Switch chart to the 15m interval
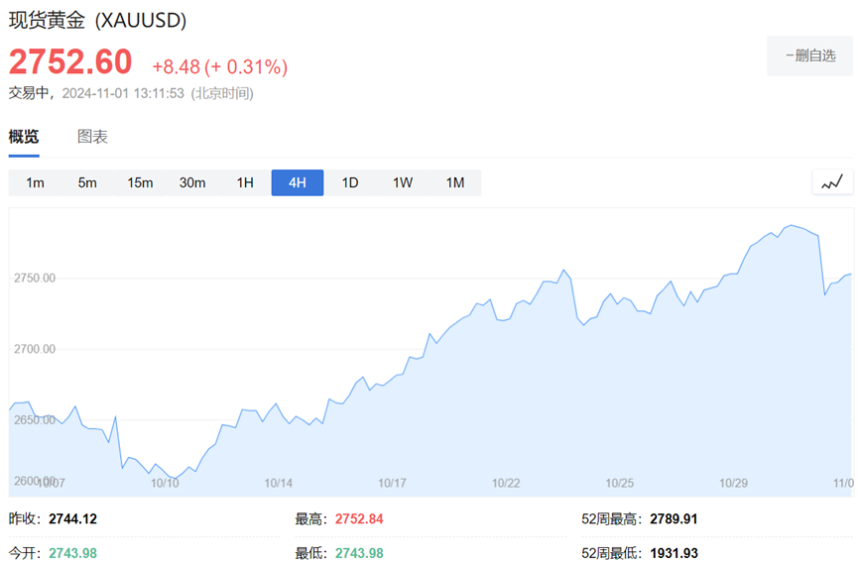 [x=140, y=182]
